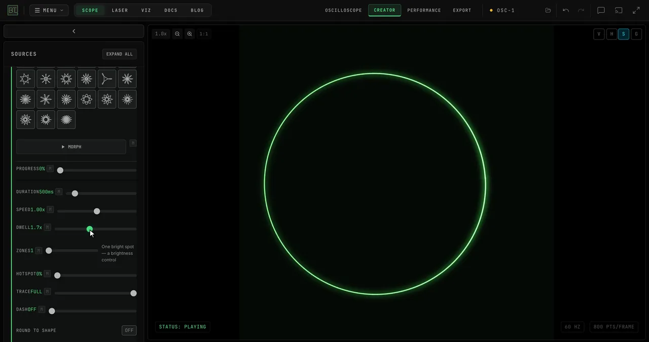Click the undo arrow icon
The height and width of the screenshot is (342, 649).
click(566, 10)
